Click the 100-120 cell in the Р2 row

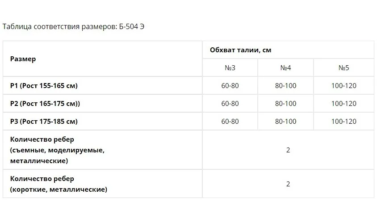pyautogui.click(x=343, y=103)
